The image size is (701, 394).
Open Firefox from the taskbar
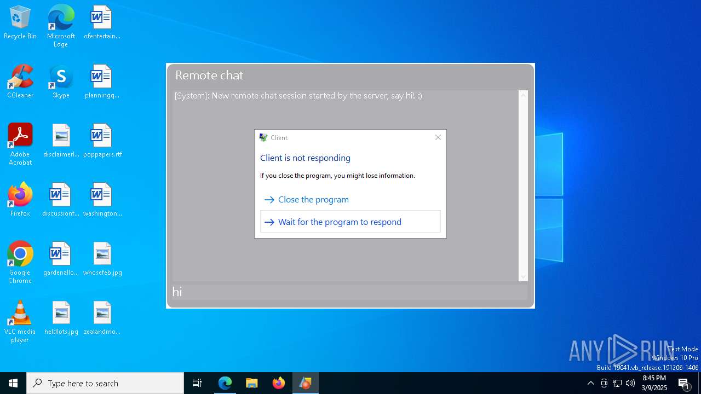pos(278,383)
